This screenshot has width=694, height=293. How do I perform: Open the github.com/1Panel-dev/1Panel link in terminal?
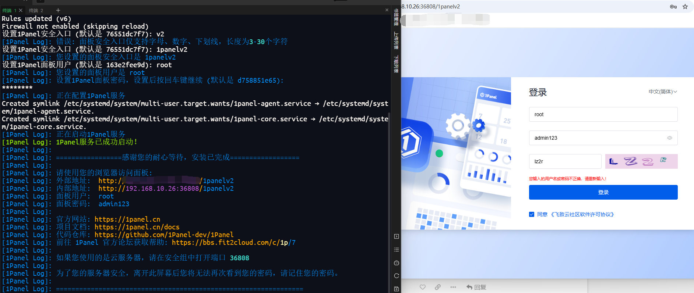tap(164, 235)
